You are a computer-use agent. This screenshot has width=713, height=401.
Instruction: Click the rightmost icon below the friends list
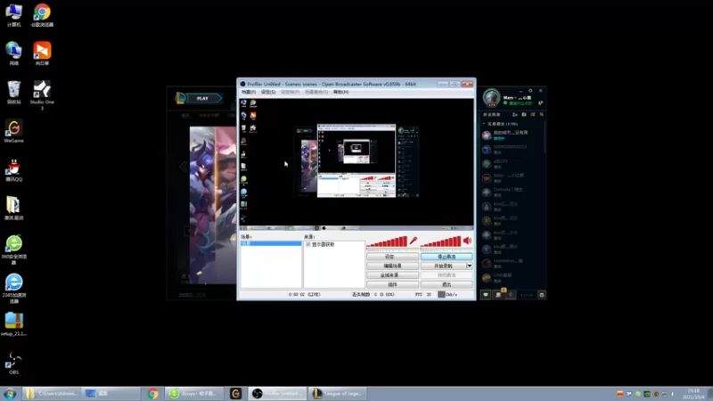542,295
